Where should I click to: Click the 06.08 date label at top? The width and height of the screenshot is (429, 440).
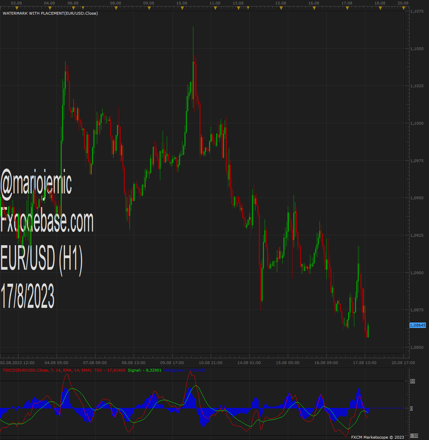[73, 3]
